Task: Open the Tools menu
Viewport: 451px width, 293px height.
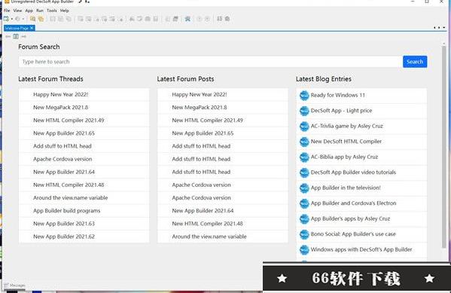Action: (52, 11)
